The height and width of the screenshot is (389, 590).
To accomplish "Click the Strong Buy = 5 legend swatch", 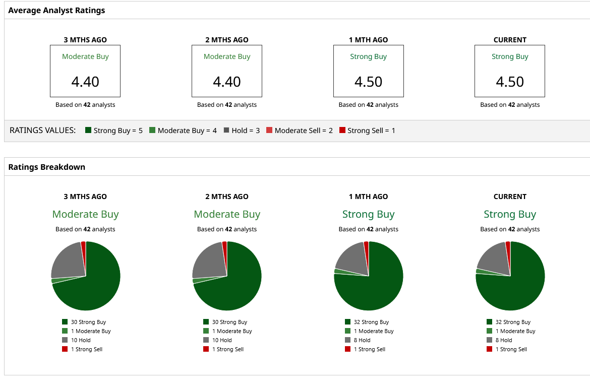I will (x=88, y=130).
